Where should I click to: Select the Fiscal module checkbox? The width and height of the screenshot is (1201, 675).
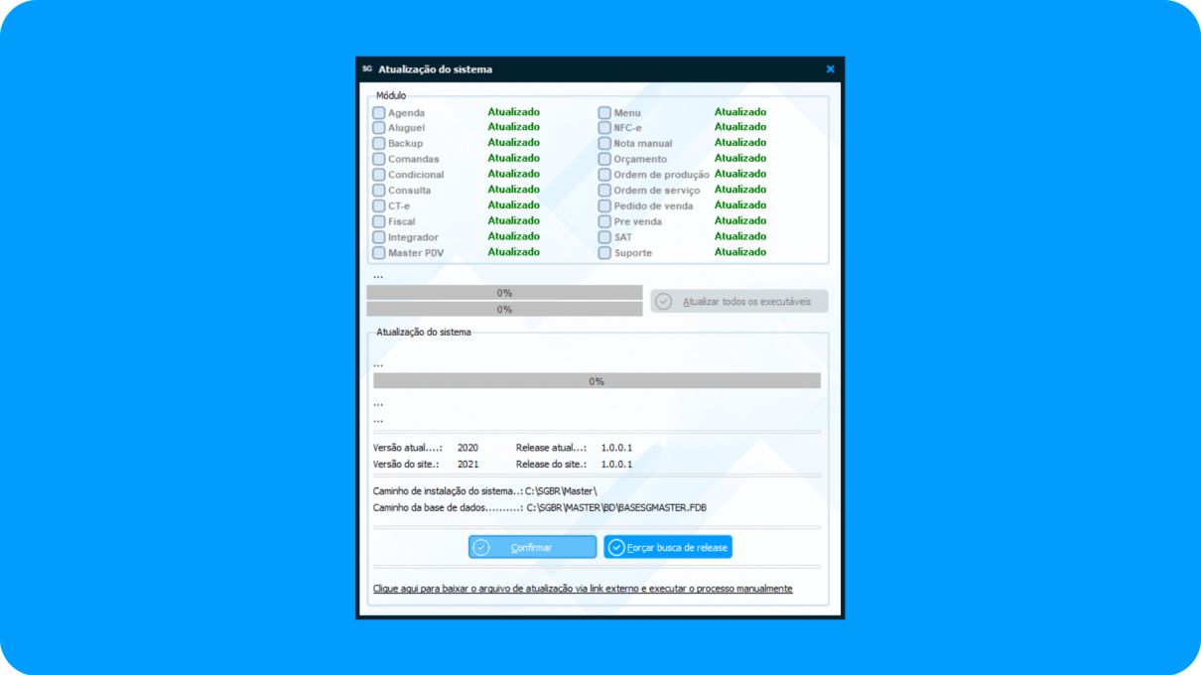click(379, 221)
